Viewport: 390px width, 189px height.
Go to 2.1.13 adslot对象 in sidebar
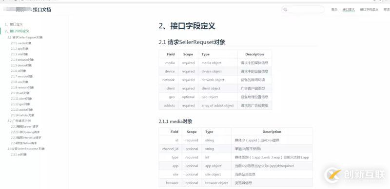[x=22, y=110]
